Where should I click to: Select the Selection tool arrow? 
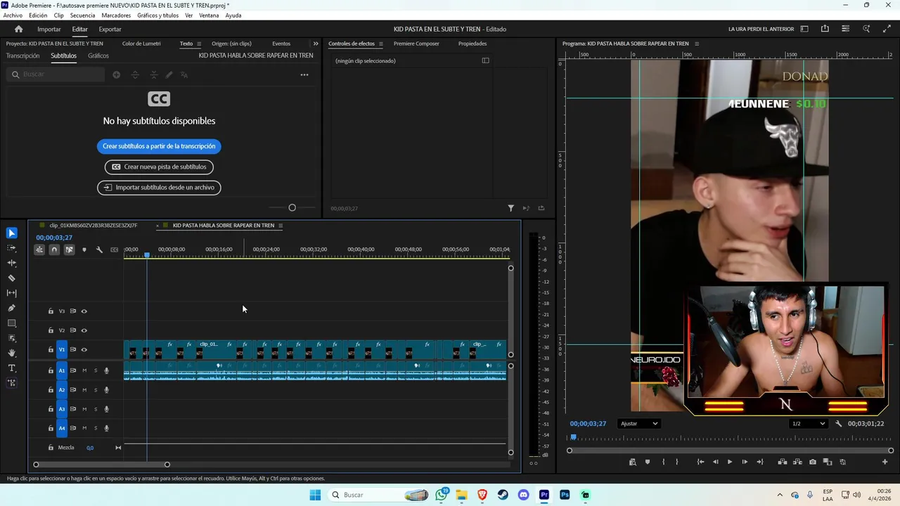pyautogui.click(x=12, y=233)
